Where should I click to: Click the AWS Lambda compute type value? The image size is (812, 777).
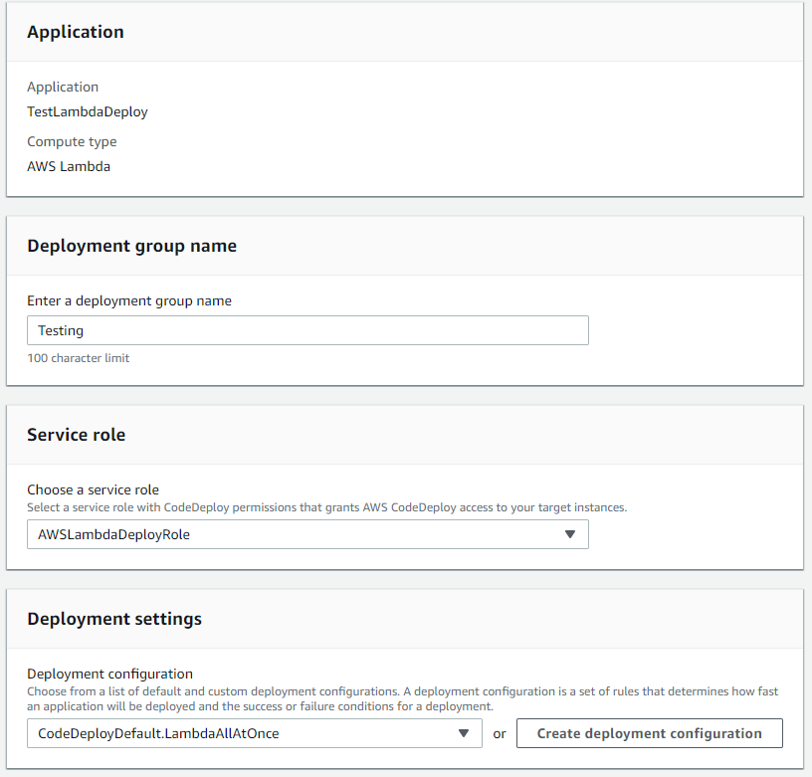point(69,167)
